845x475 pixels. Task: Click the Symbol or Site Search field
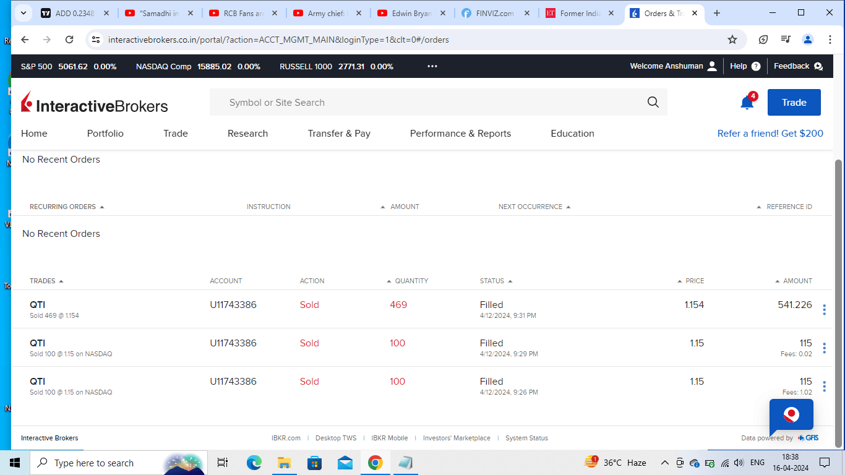439,103
